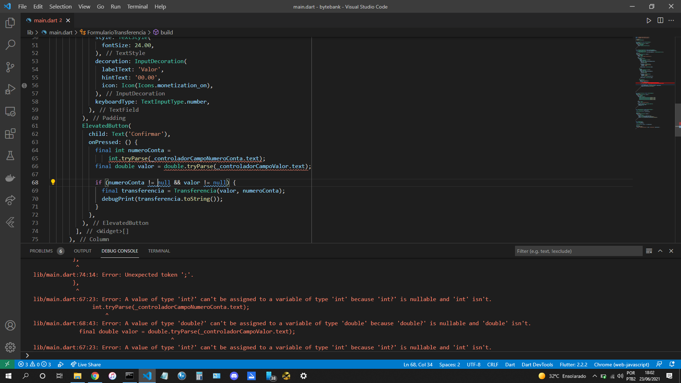681x383 pixels.
Task: Click the debug console input prompt
Action: (351, 355)
